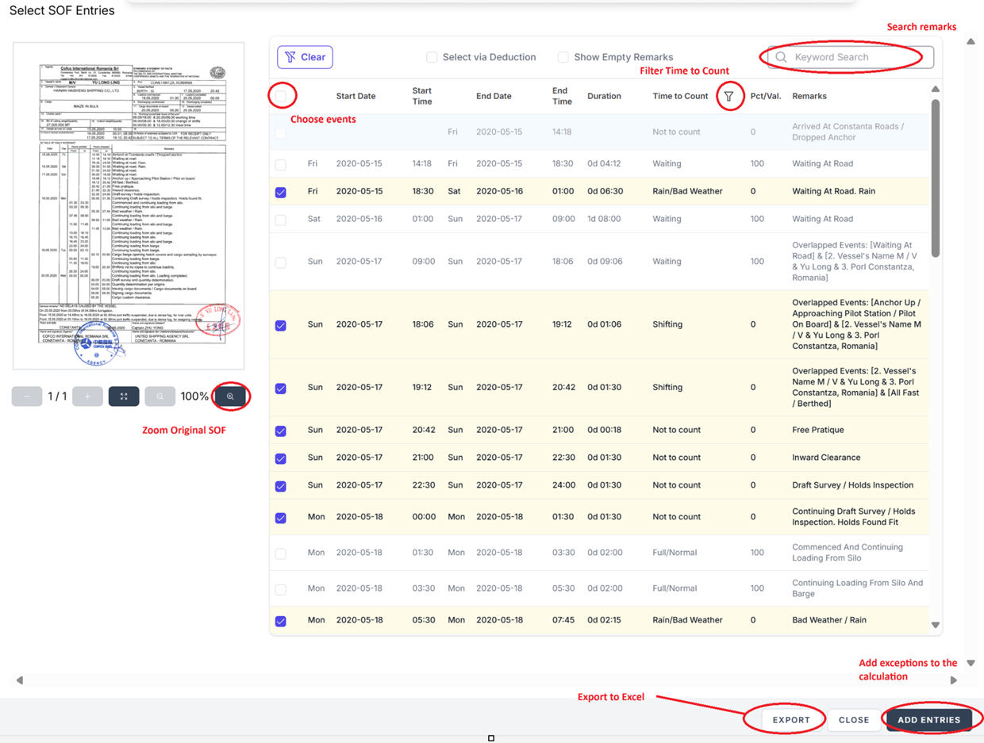Check the overlapped Waiting At Road row at 09:00

(x=280, y=262)
